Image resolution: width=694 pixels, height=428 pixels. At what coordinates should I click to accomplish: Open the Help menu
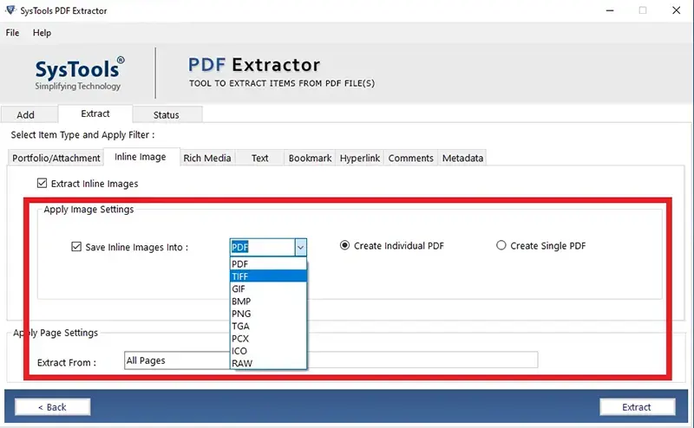[x=42, y=33]
